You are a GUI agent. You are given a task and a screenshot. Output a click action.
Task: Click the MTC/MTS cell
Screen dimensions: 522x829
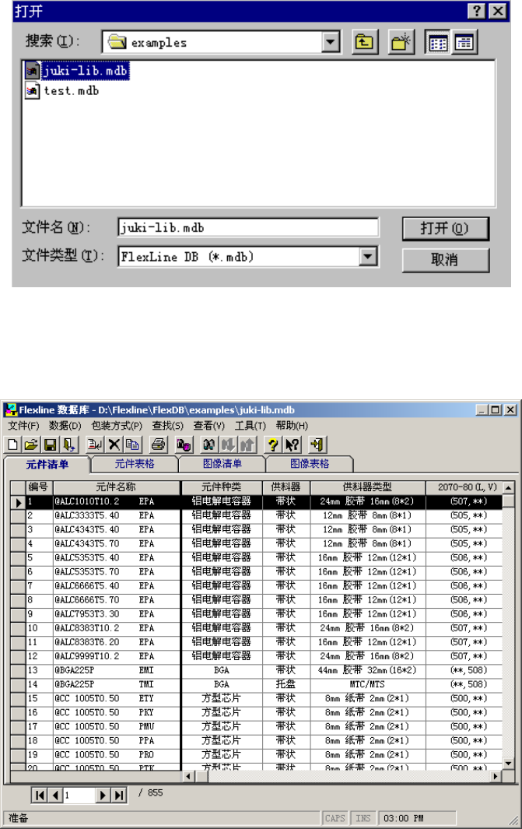(x=368, y=684)
